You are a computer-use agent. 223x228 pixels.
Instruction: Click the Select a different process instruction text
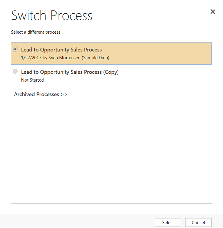[36, 32]
